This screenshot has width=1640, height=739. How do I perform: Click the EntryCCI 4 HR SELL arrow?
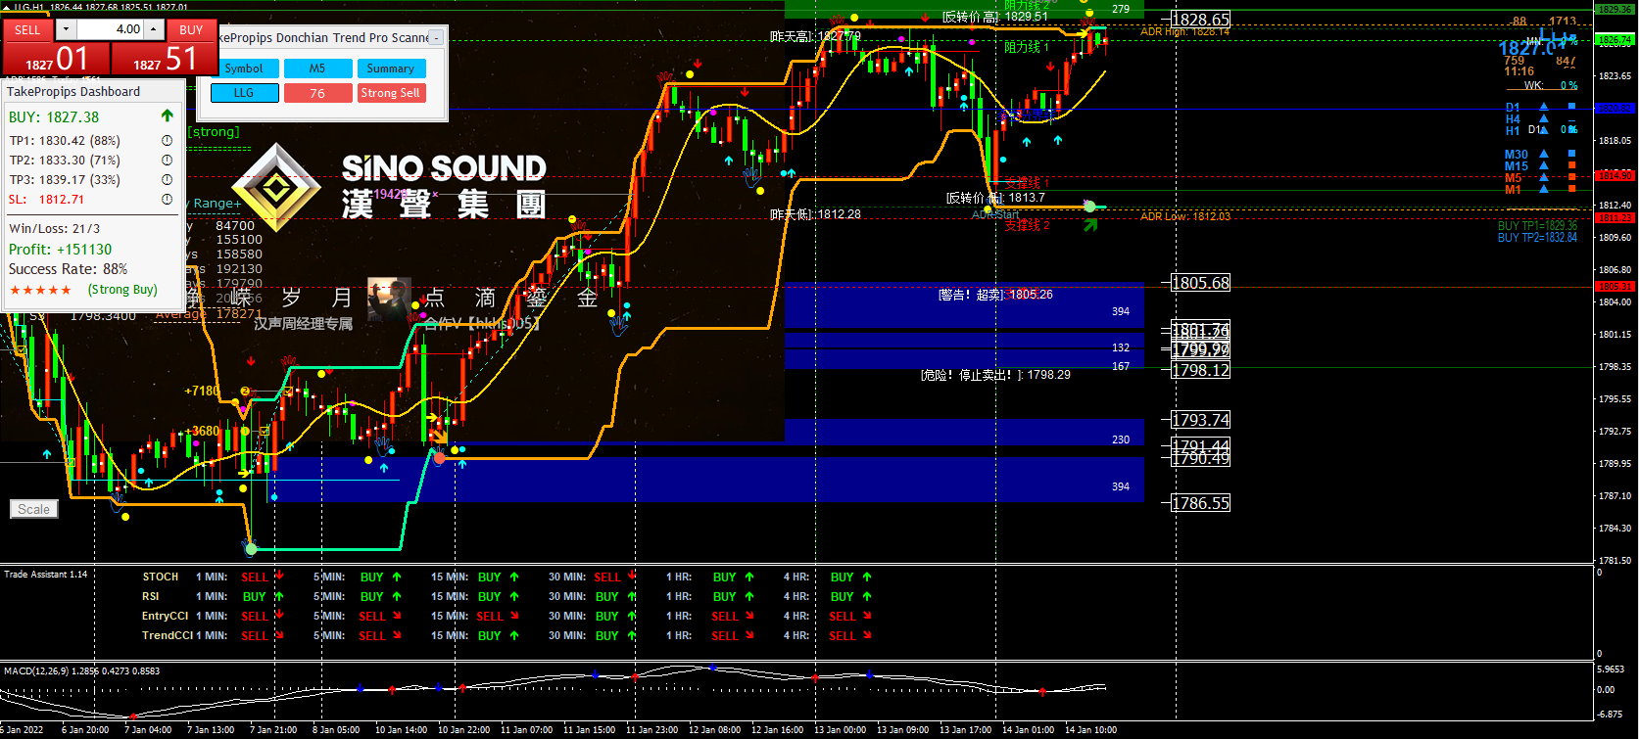pos(867,616)
